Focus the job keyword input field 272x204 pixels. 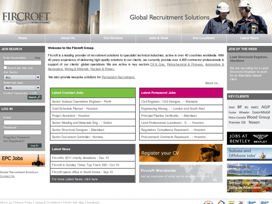tap(22, 63)
